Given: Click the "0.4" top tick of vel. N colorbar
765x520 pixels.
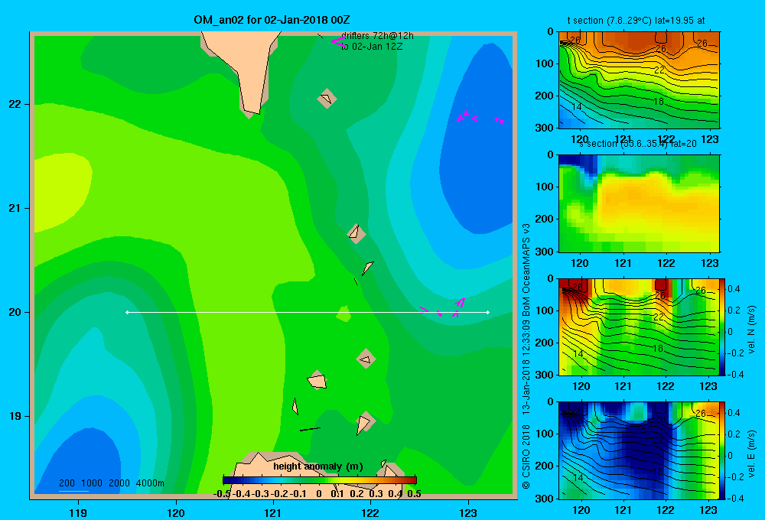Looking at the screenshot, I should (x=734, y=289).
